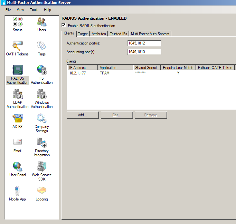
Task: Click the Y value under Require User Match
Action: [178, 73]
